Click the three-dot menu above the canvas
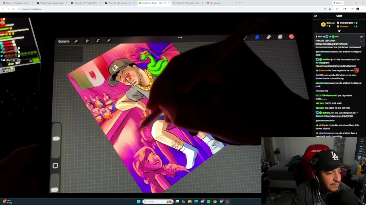The height and width of the screenshot is (205, 366). (x=180, y=37)
